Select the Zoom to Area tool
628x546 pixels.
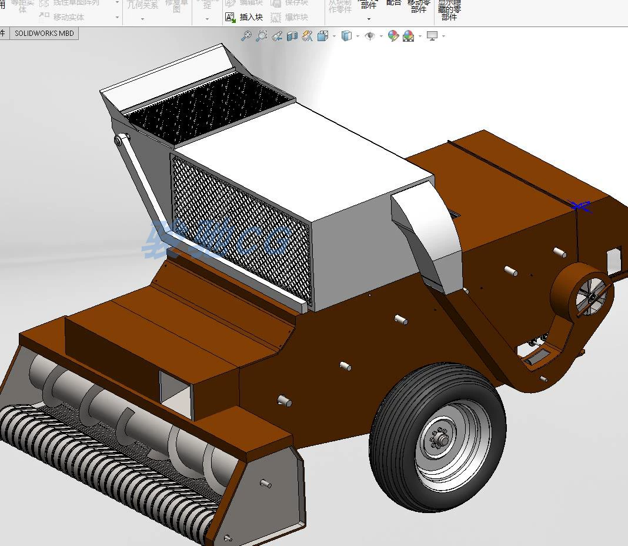coord(262,36)
